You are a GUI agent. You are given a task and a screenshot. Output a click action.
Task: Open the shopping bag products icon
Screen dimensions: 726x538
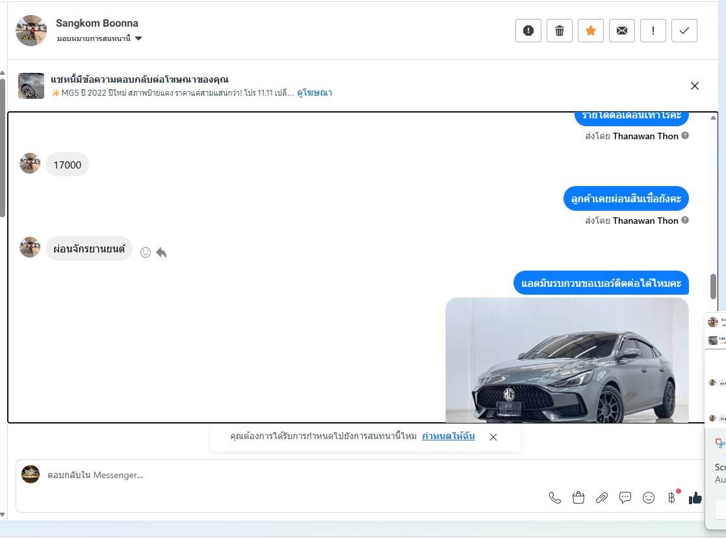pyautogui.click(x=578, y=498)
